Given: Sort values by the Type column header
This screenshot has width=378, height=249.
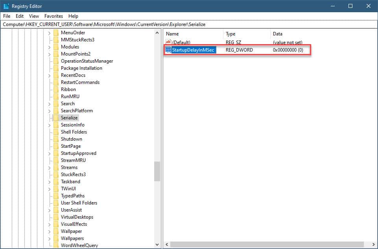Looking at the screenshot, I should [x=247, y=34].
